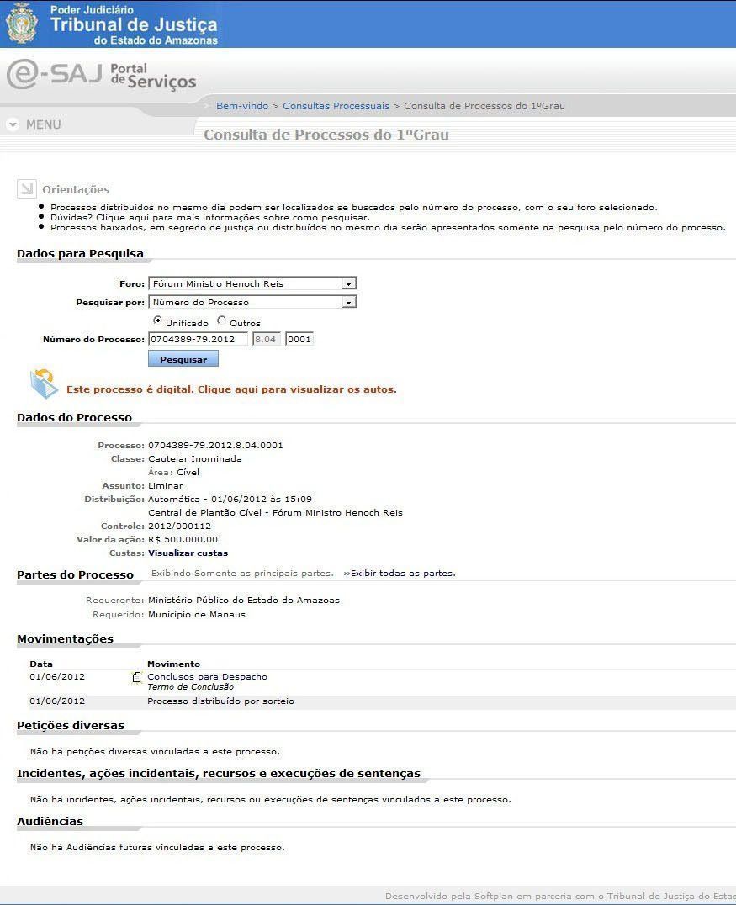The image size is (736, 905).
Task: Click process number 0704389-79.2012.8.04.0001 text
Action: [215, 446]
